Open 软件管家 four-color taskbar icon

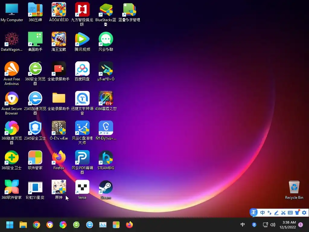tap(116, 225)
